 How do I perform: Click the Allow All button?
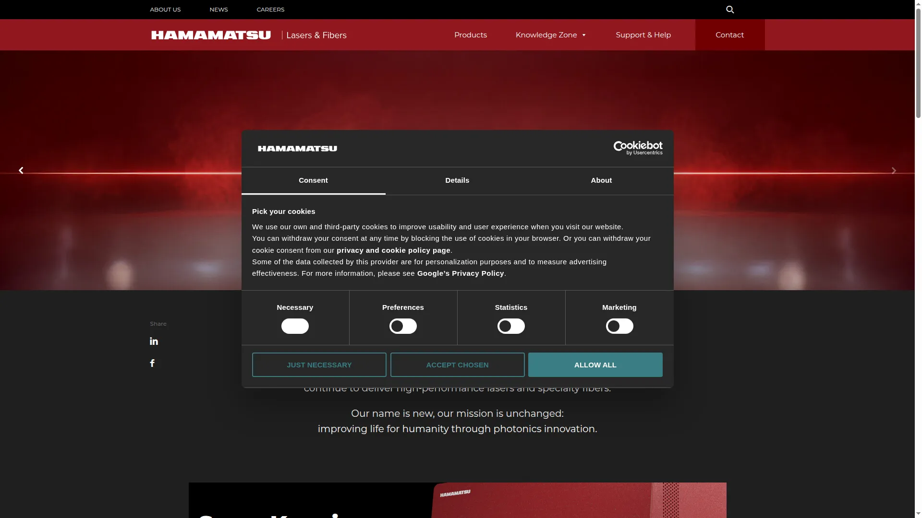(x=595, y=365)
